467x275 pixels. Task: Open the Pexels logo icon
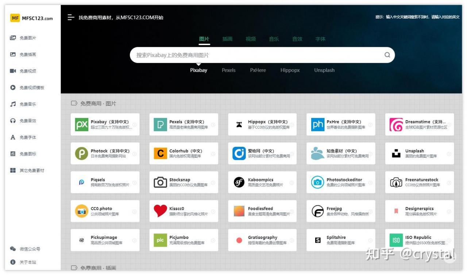pyautogui.click(x=160, y=125)
